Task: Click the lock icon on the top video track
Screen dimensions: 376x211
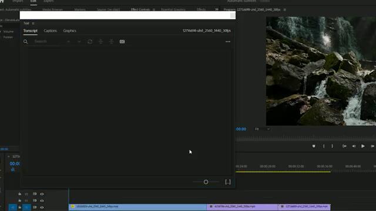Action: click(x=19, y=194)
